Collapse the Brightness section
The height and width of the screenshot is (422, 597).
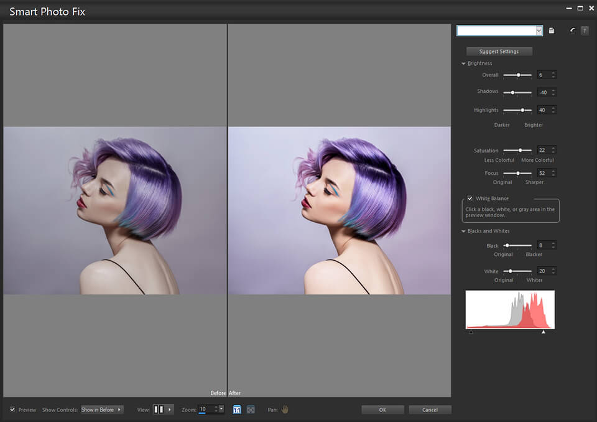click(463, 63)
